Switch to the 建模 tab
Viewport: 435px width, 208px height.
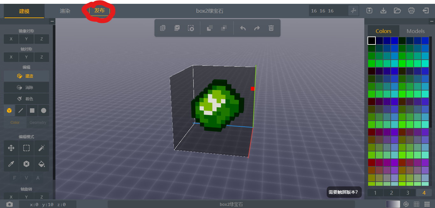coord(24,11)
